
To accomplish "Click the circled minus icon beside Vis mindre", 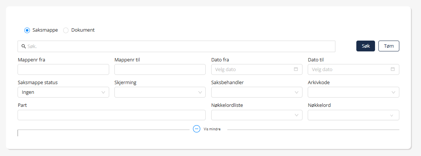I will (197, 129).
